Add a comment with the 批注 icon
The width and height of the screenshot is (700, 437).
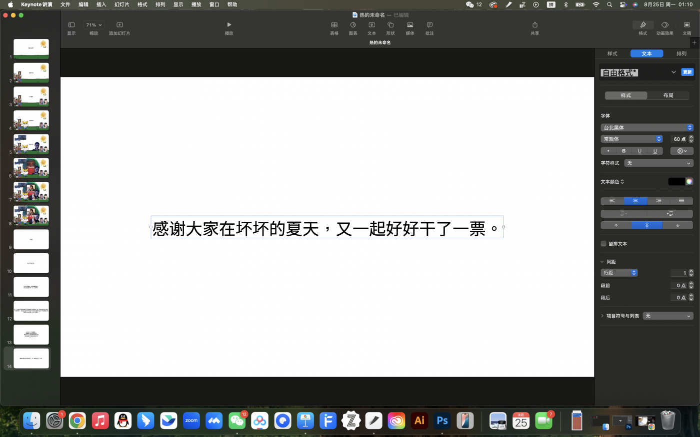(x=429, y=25)
